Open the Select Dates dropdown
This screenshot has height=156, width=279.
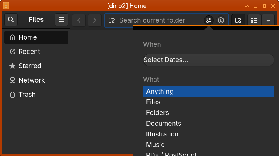[208, 60]
